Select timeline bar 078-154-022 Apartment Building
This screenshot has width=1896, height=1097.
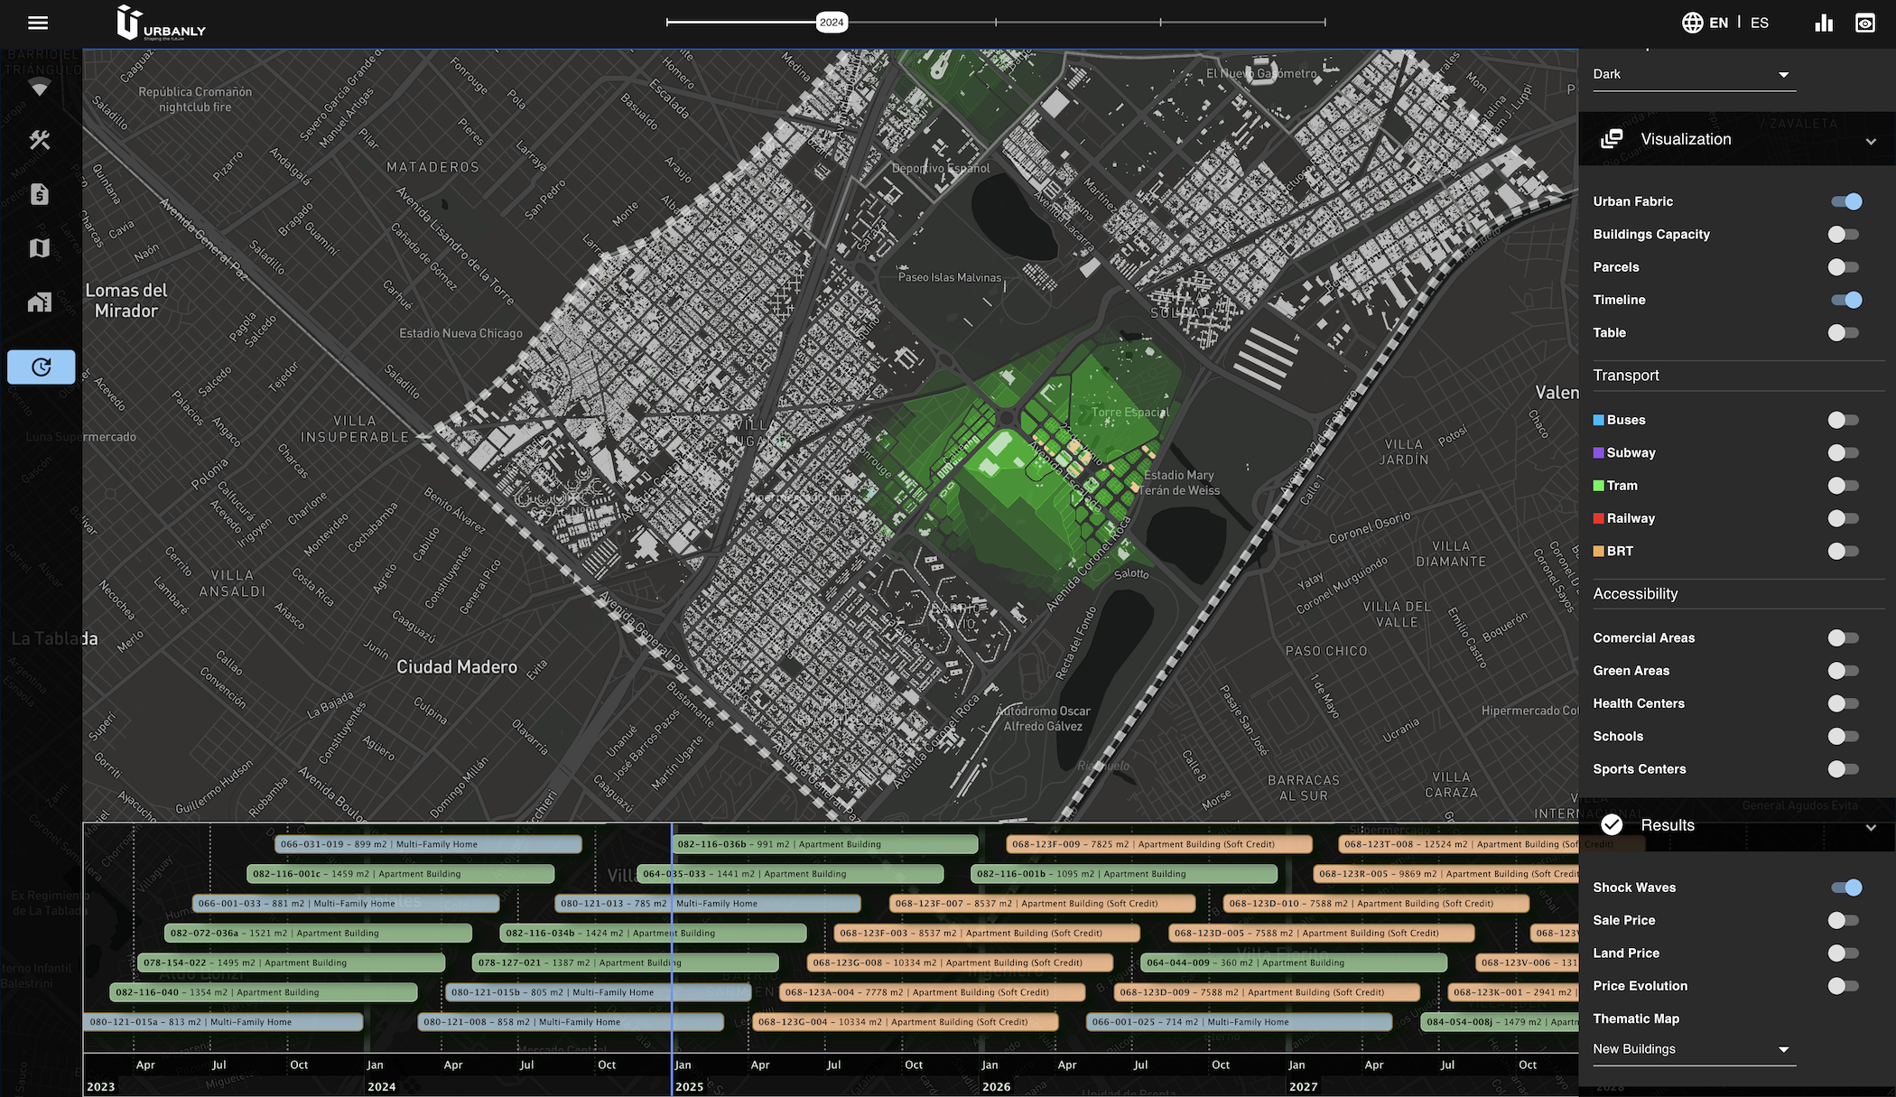(x=292, y=963)
